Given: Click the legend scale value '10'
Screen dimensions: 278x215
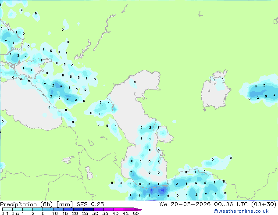Looking at the screenshot, I should tap(55, 213).
